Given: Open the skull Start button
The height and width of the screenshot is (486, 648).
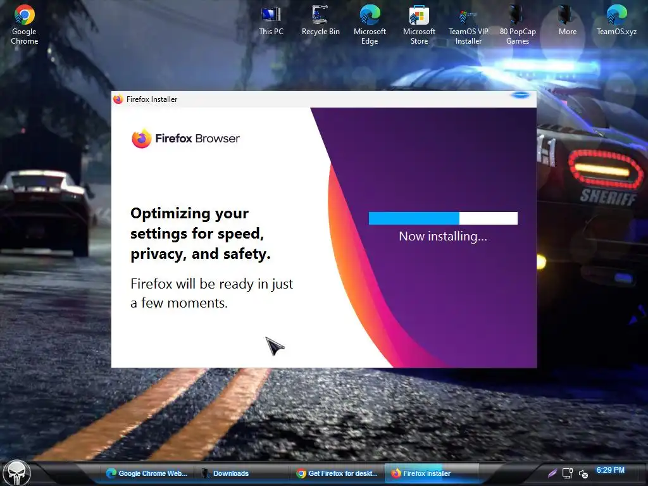Looking at the screenshot, I should pos(16,473).
